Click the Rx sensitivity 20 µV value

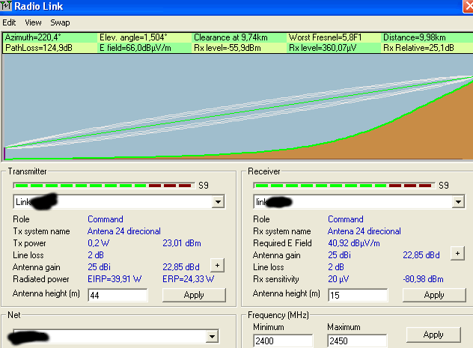[x=338, y=279]
